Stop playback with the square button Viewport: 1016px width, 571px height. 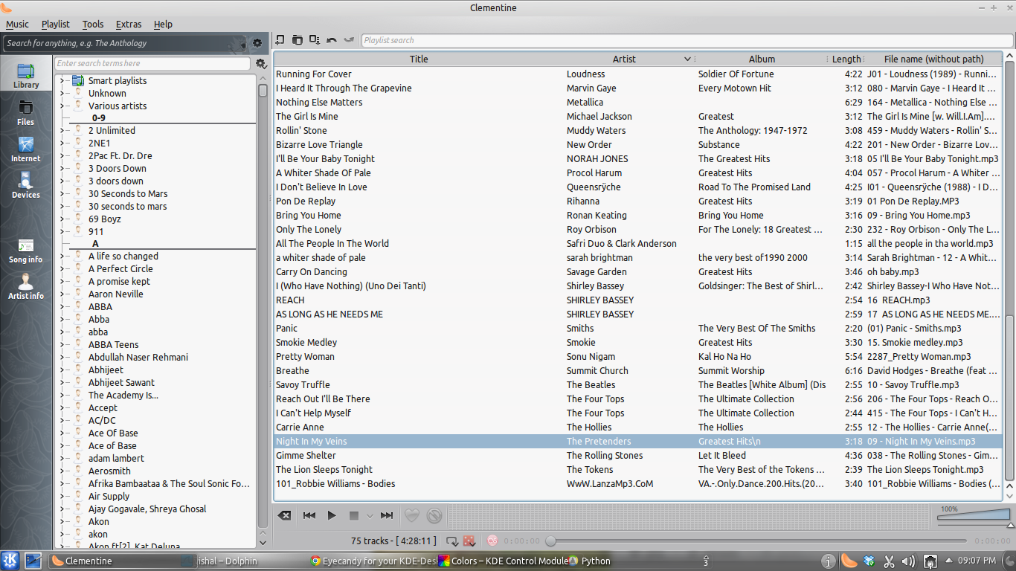[354, 515]
